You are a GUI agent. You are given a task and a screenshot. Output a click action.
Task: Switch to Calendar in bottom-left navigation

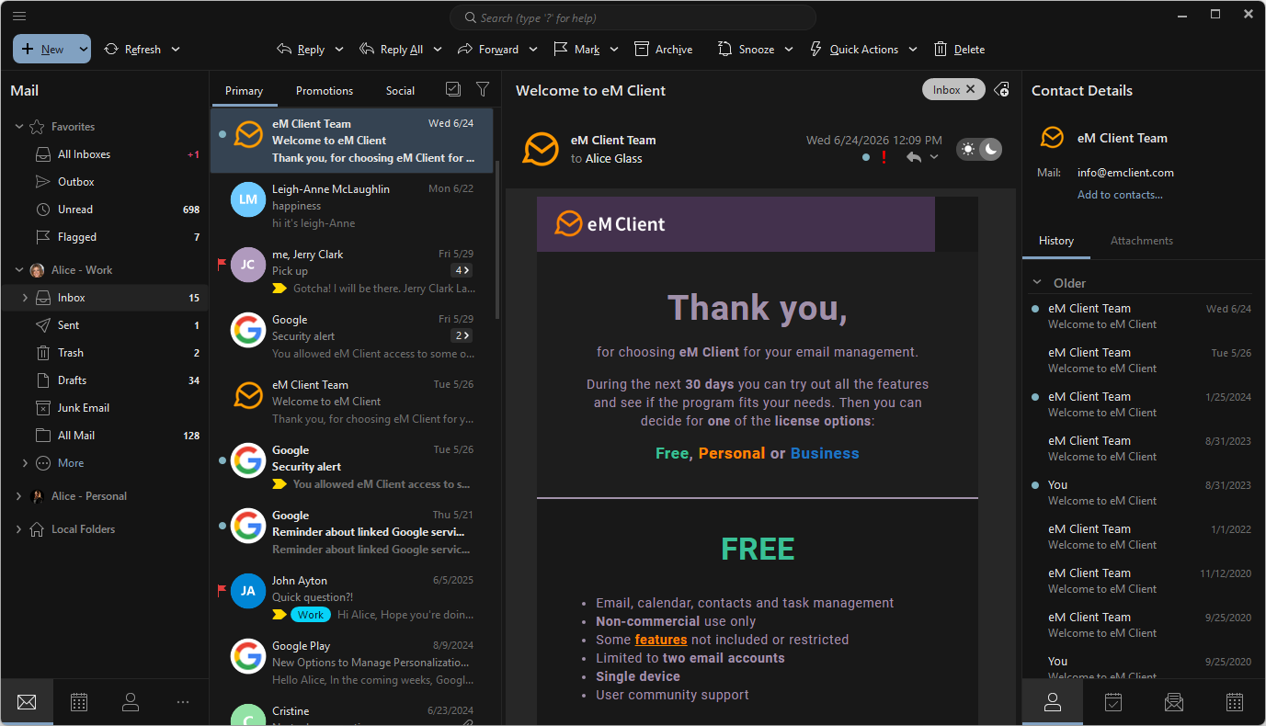tap(79, 702)
